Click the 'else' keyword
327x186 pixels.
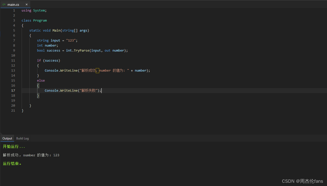[x=41, y=81]
